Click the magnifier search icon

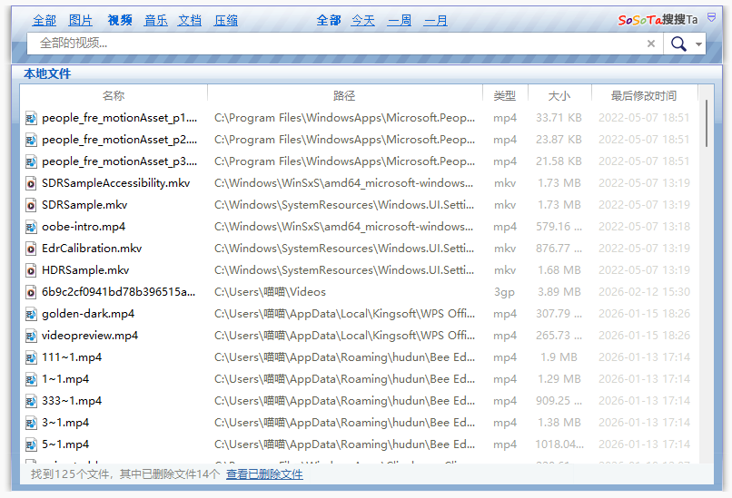pos(678,44)
